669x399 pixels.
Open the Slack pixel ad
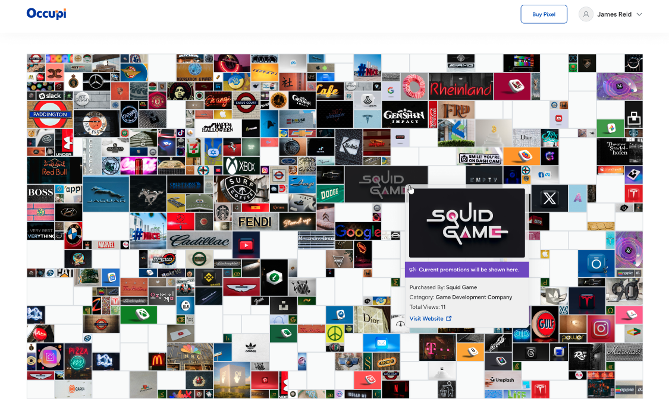point(49,95)
